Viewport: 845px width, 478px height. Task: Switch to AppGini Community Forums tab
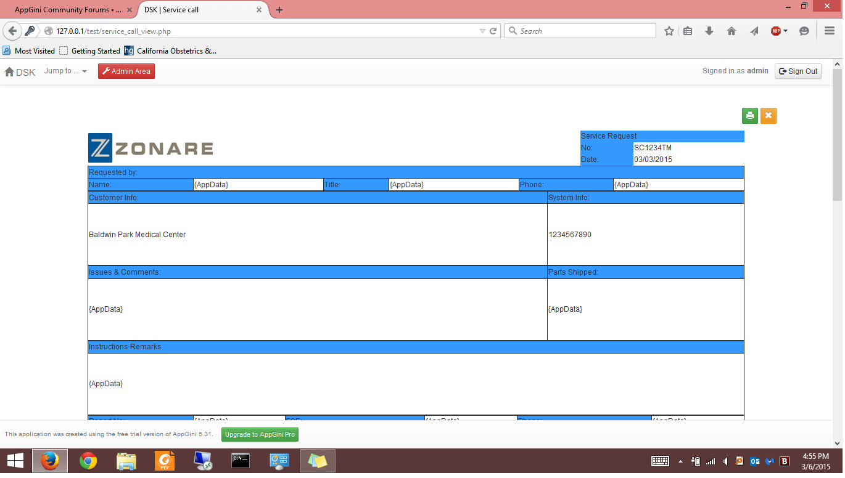click(68, 10)
